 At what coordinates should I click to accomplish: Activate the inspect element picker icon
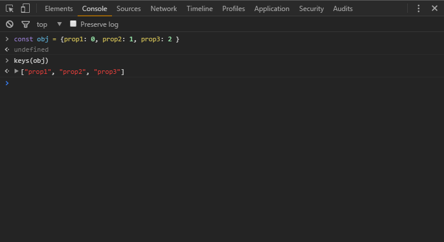(x=10, y=9)
